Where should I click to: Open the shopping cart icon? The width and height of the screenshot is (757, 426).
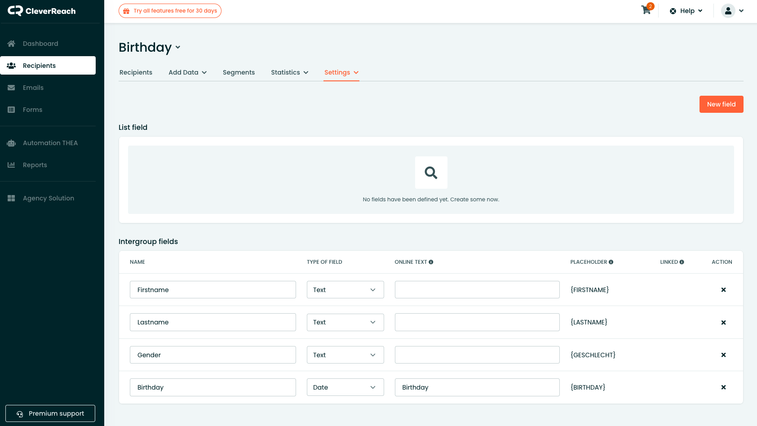click(646, 10)
